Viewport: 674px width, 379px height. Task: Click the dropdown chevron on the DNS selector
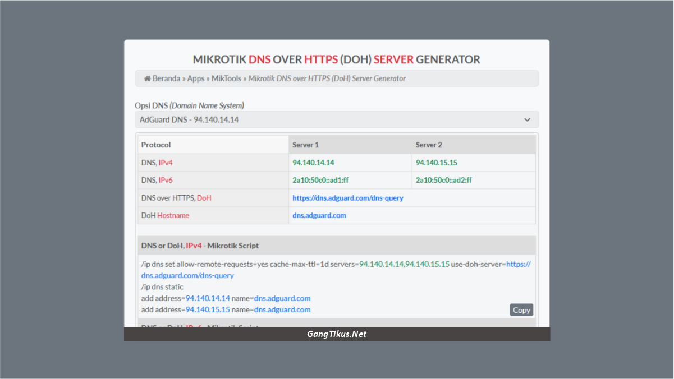click(527, 119)
